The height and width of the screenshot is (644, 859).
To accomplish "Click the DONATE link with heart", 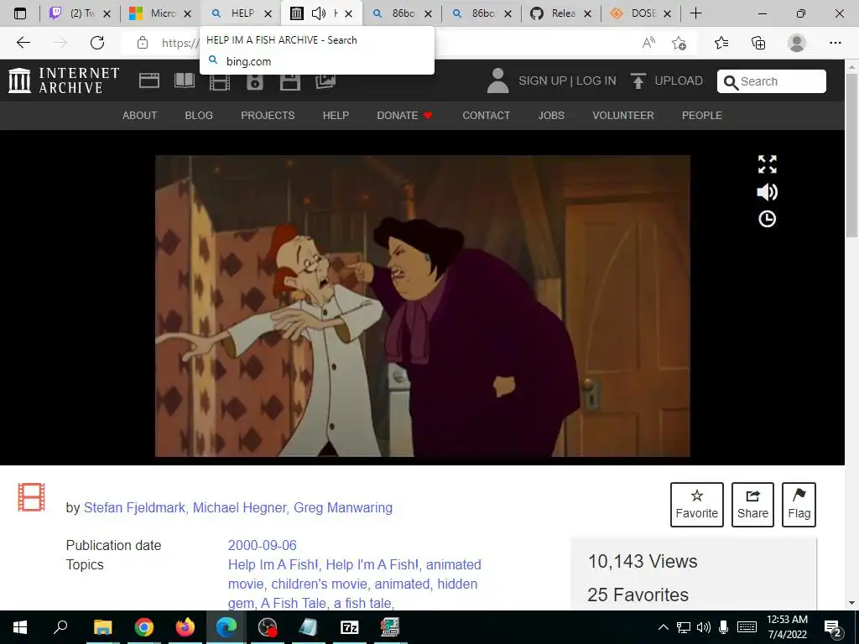I will pyautogui.click(x=405, y=116).
